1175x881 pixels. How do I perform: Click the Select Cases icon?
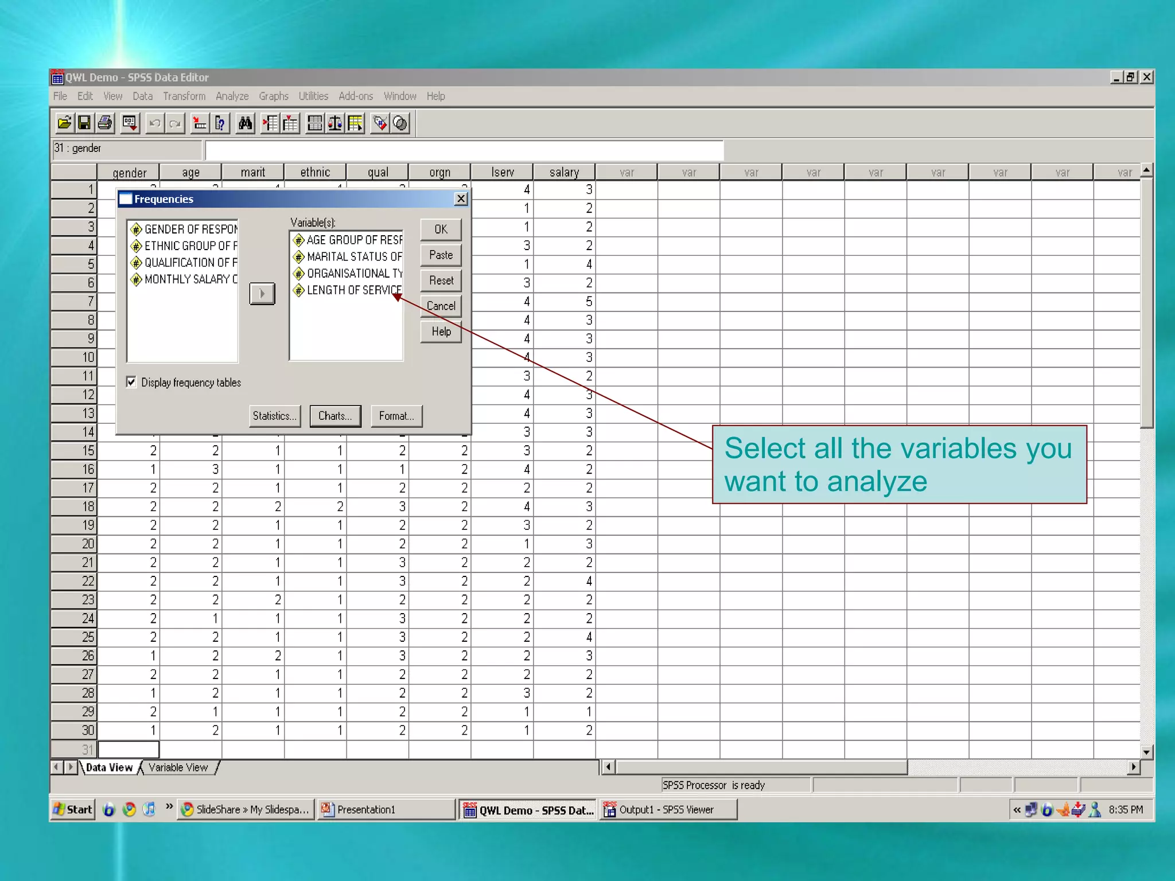pos(355,123)
